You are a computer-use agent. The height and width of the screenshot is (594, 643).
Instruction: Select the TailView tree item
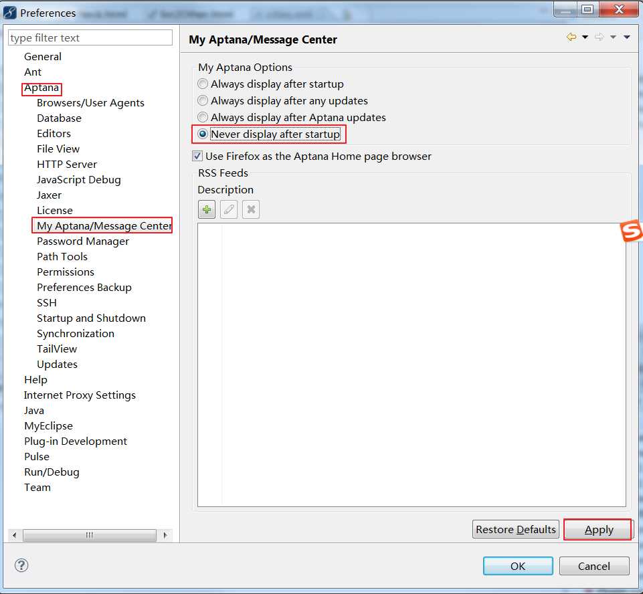[x=57, y=349]
